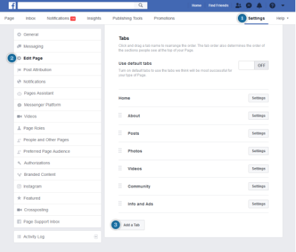Click the drag handle beside Videos tab row

[120, 168]
